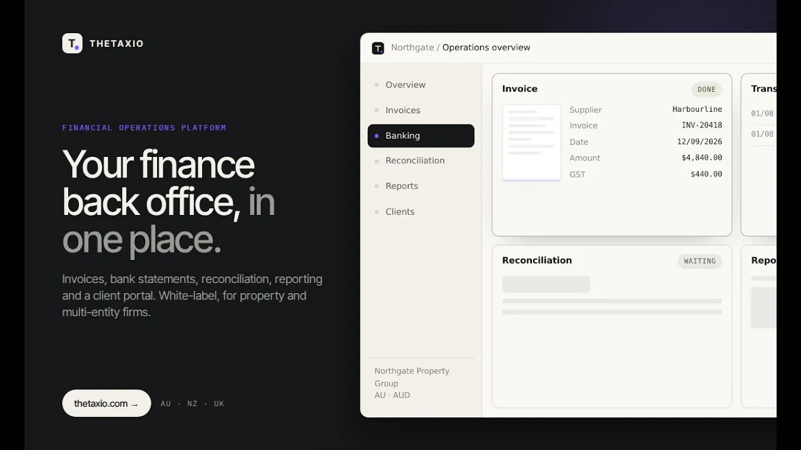Open Clients in the sidebar

pyautogui.click(x=421, y=212)
